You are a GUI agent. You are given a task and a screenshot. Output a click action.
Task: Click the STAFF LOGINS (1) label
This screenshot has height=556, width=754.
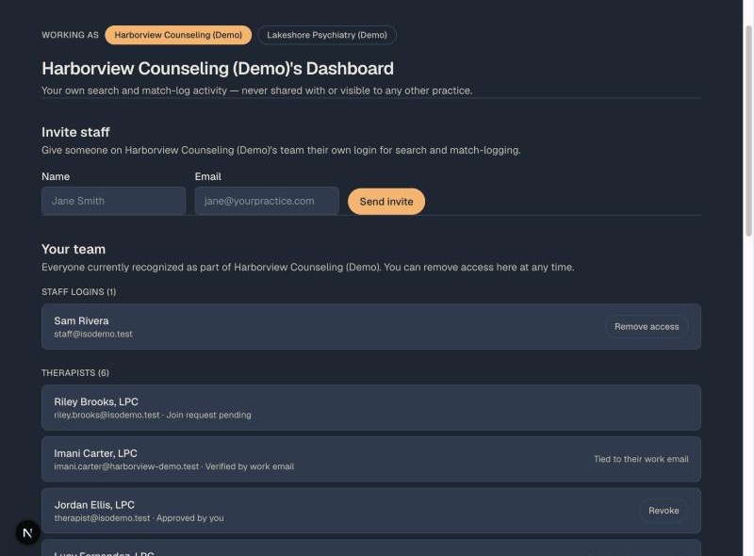point(79,292)
